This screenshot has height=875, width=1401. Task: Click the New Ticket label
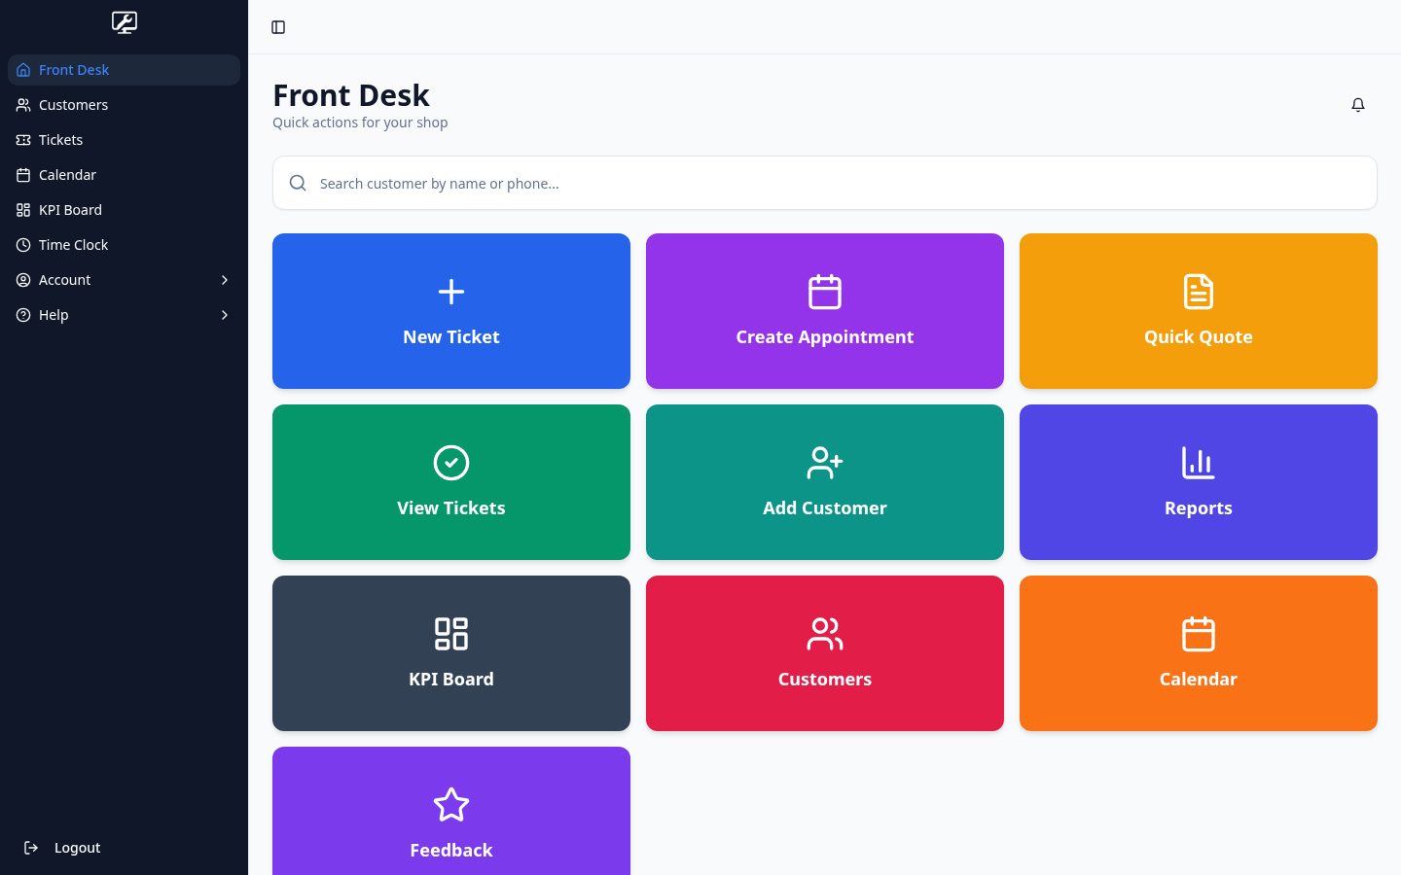click(451, 337)
